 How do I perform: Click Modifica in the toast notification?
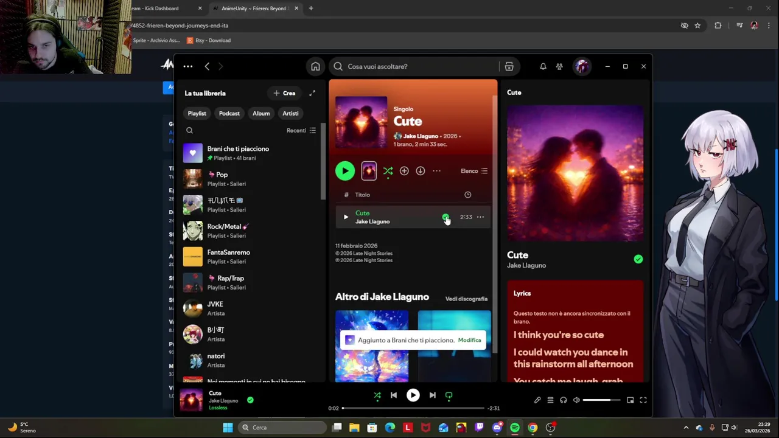(x=469, y=340)
